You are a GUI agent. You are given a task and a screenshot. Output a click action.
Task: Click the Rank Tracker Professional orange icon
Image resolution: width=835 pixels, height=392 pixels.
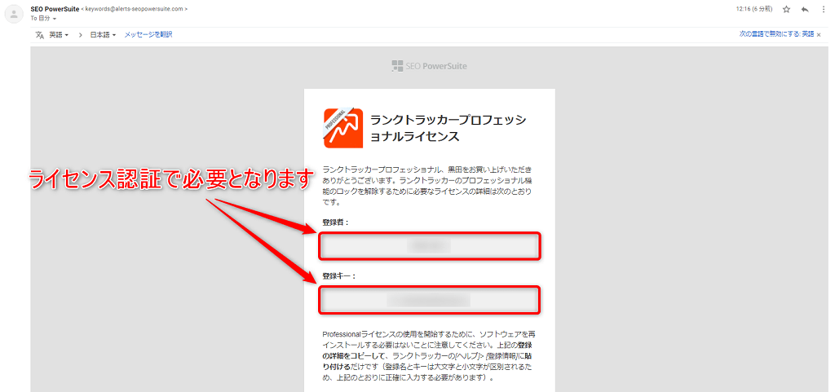pos(342,128)
